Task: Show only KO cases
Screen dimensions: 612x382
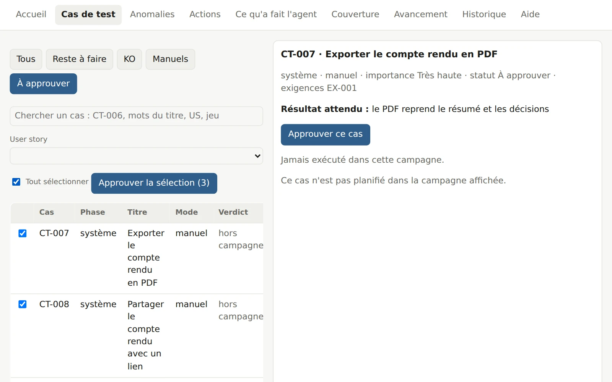Action: pyautogui.click(x=129, y=59)
